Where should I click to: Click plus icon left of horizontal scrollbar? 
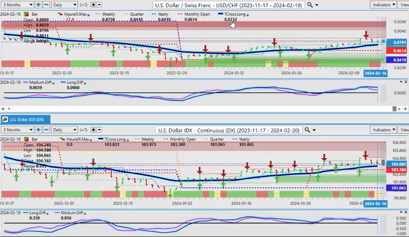(3, 109)
